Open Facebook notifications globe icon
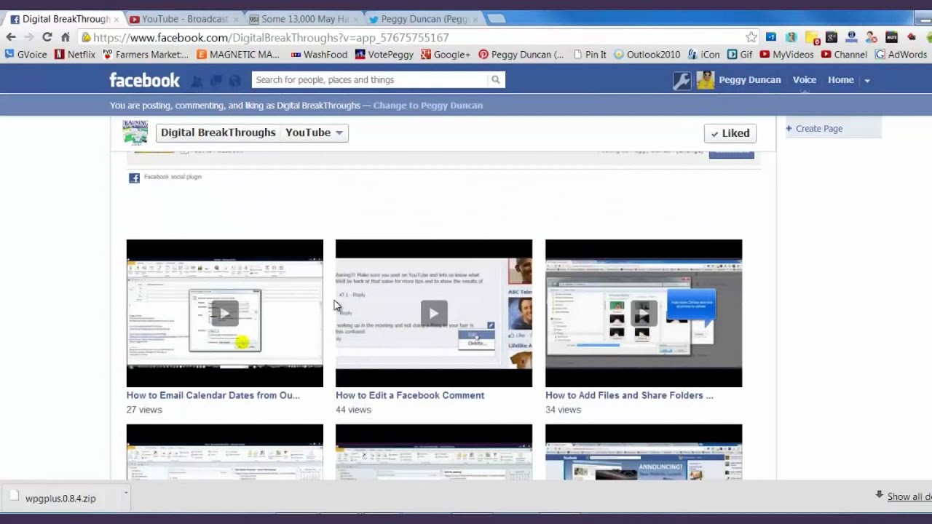Viewport: 932px width, 524px height. point(234,81)
